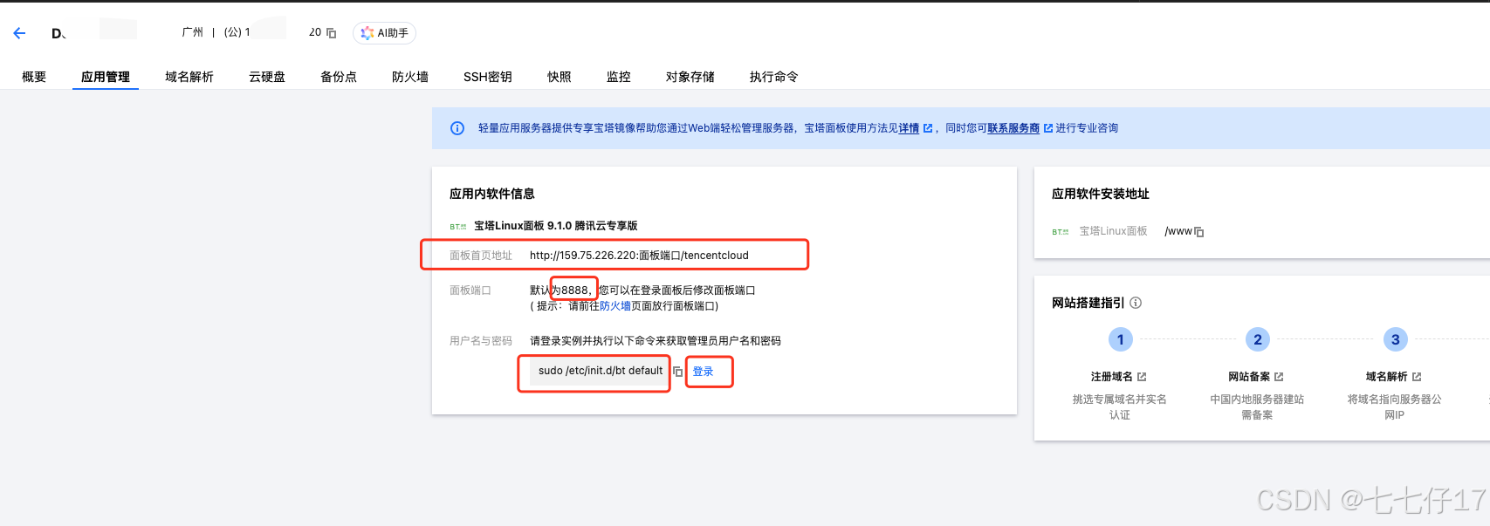The width and height of the screenshot is (1490, 526).
Task: Click external-link icon after 联系服务商
Action: click(1048, 128)
